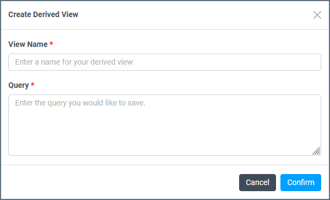Click the View Name label
The height and width of the screenshot is (200, 330).
[x=28, y=44]
